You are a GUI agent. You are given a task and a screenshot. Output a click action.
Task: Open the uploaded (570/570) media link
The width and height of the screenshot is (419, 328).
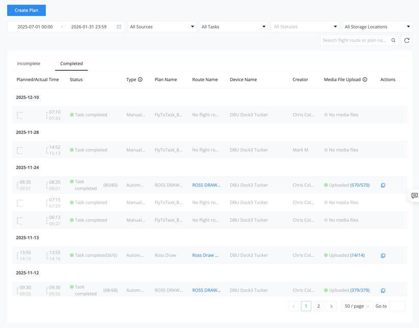click(359, 185)
